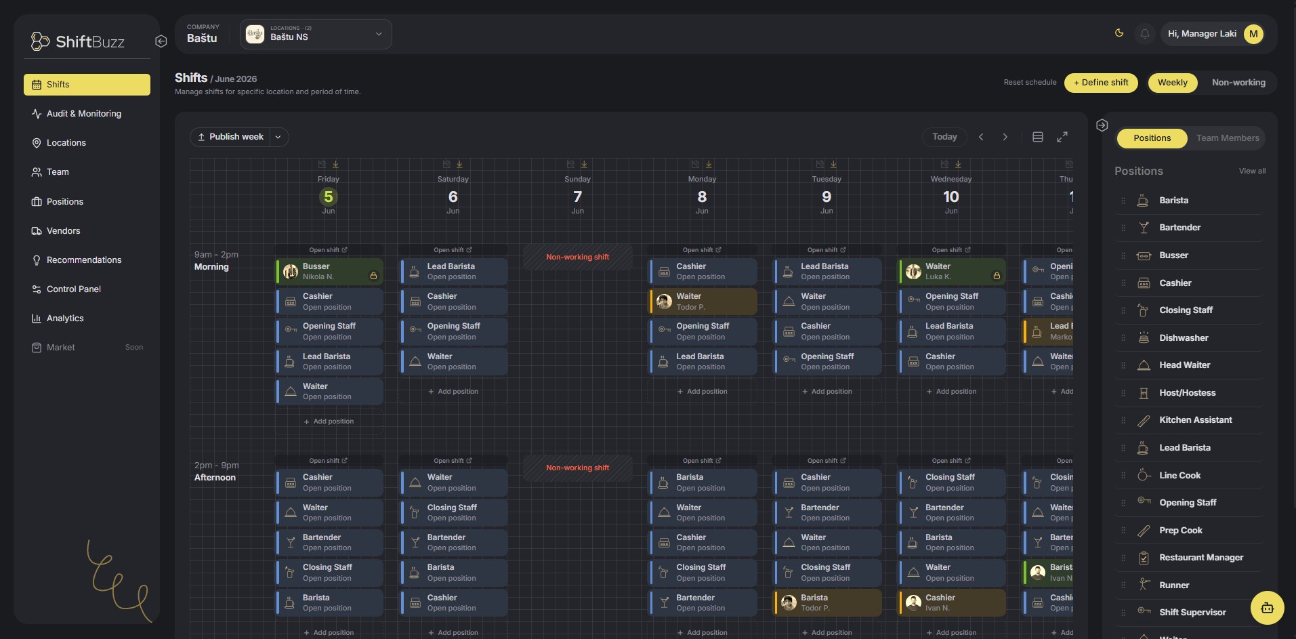
Task: Open Barista Todor P. Tuesday afternoon card
Action: point(828,603)
